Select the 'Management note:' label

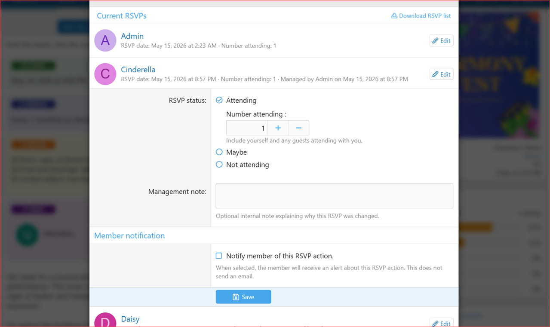point(177,192)
